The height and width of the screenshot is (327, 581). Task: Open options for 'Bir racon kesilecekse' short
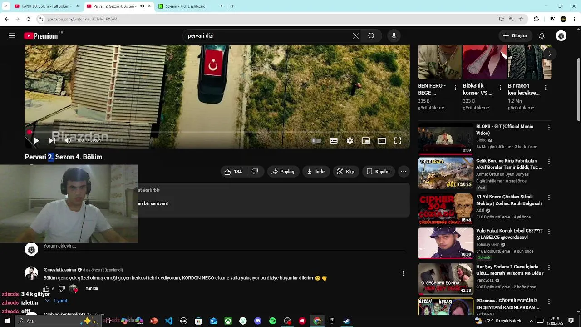pos(546,88)
